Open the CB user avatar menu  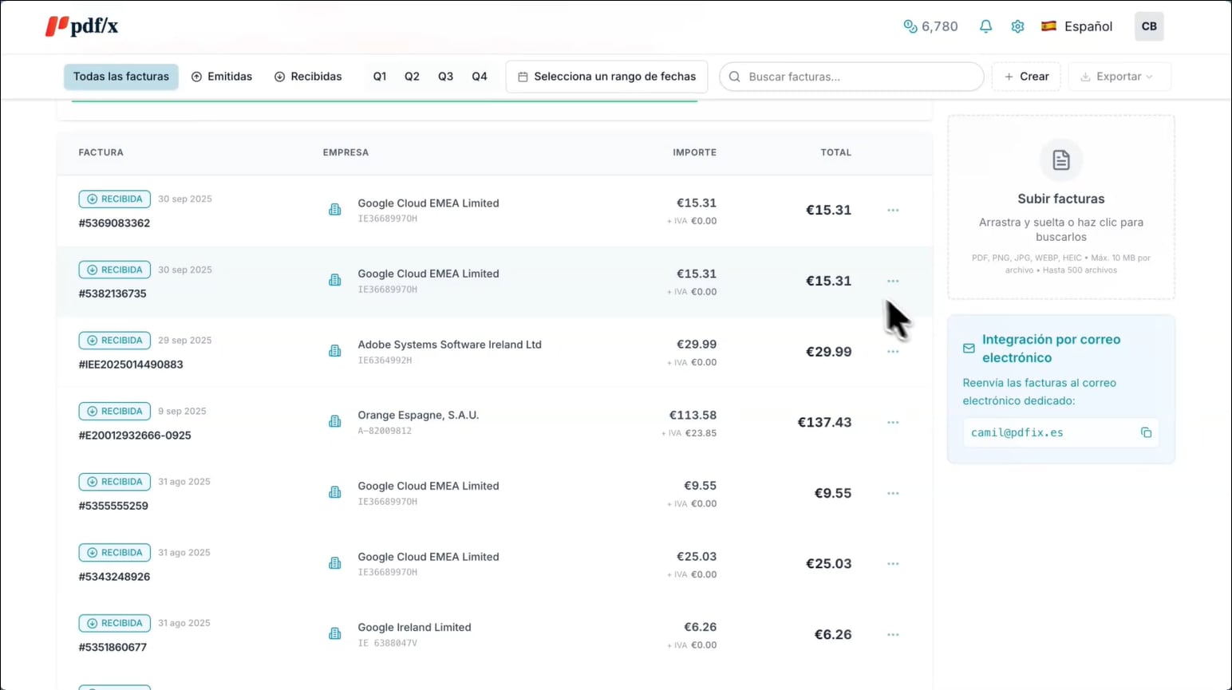1149,26
